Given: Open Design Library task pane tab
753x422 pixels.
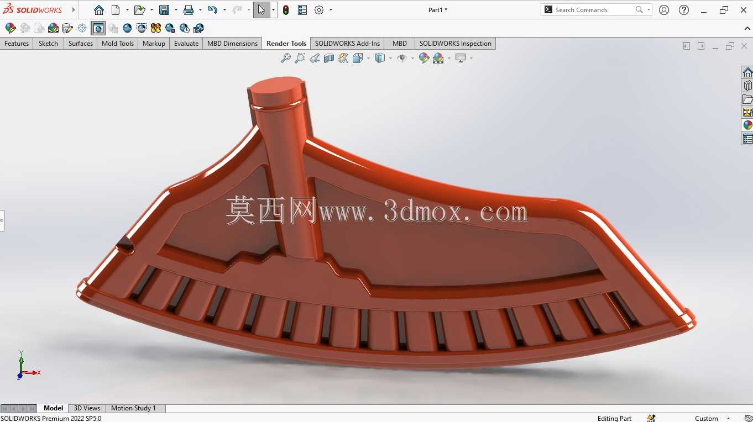Looking at the screenshot, I should point(747,86).
